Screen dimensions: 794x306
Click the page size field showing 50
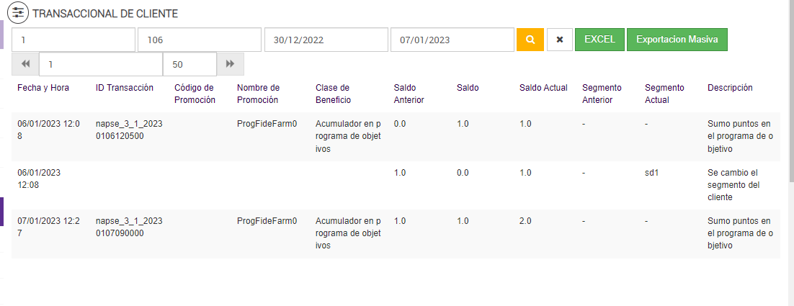[x=189, y=64]
